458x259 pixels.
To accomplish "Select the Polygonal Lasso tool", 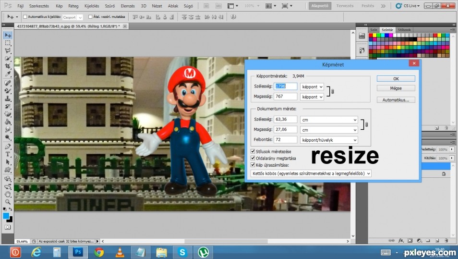I will [8, 50].
